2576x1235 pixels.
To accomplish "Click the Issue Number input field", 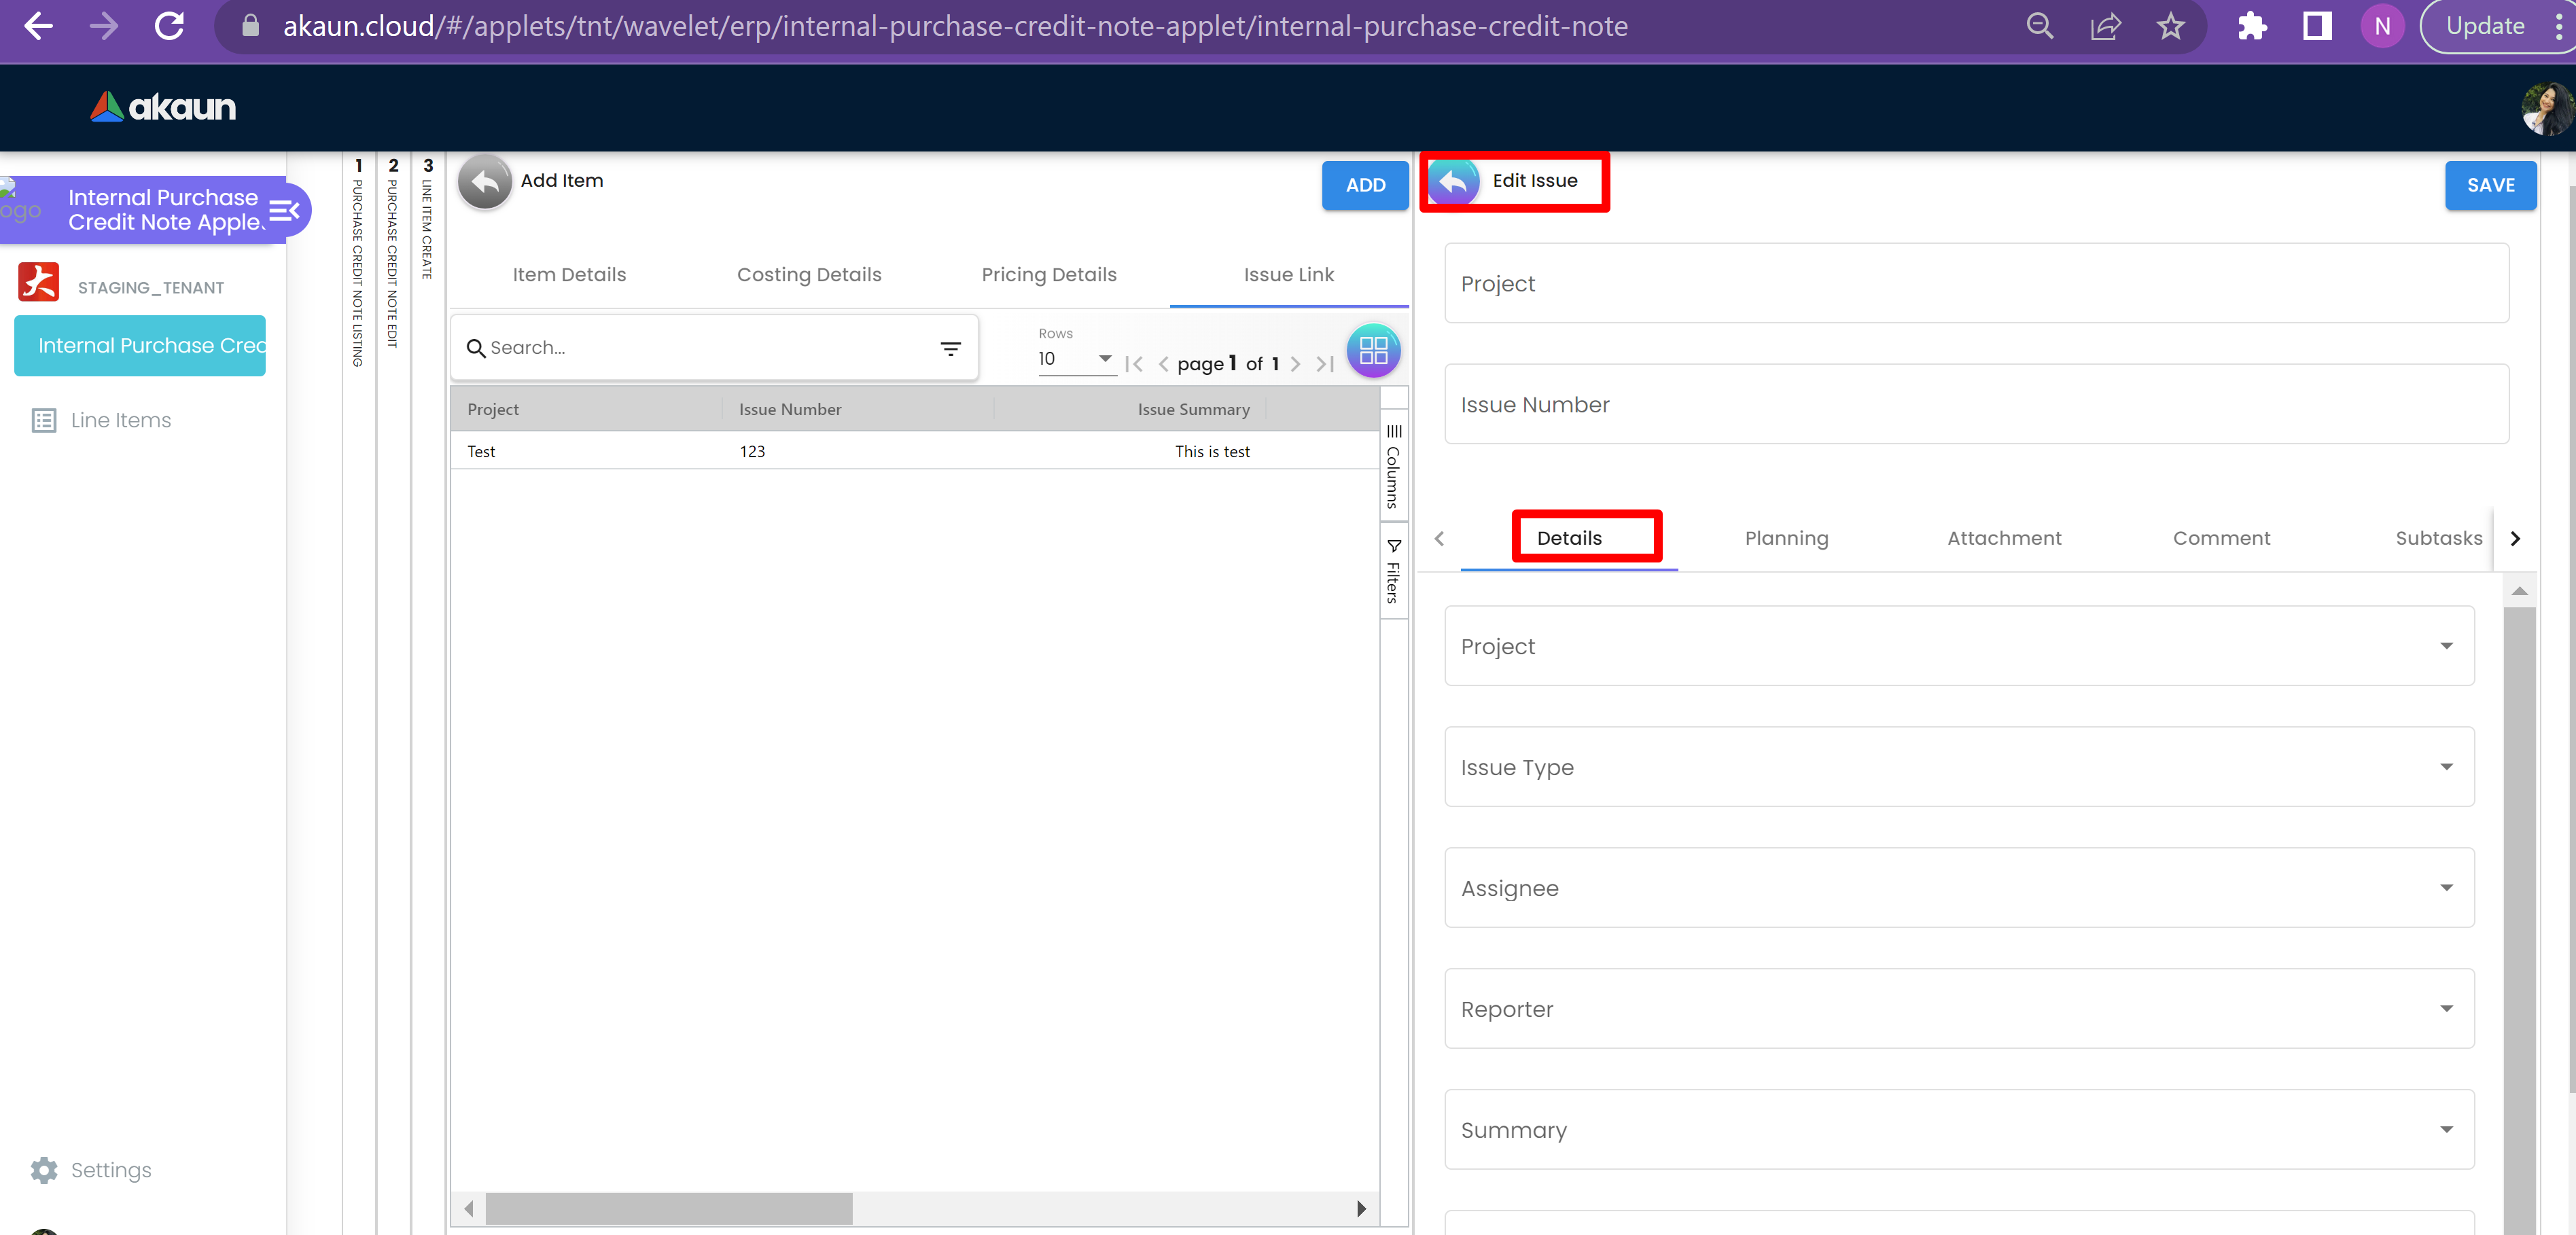I will click(1975, 404).
